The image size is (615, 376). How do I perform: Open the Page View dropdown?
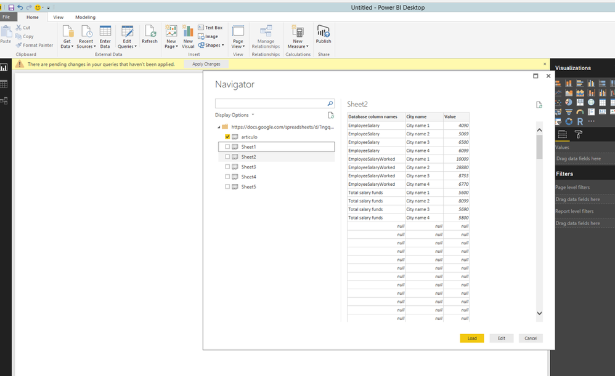238,44
